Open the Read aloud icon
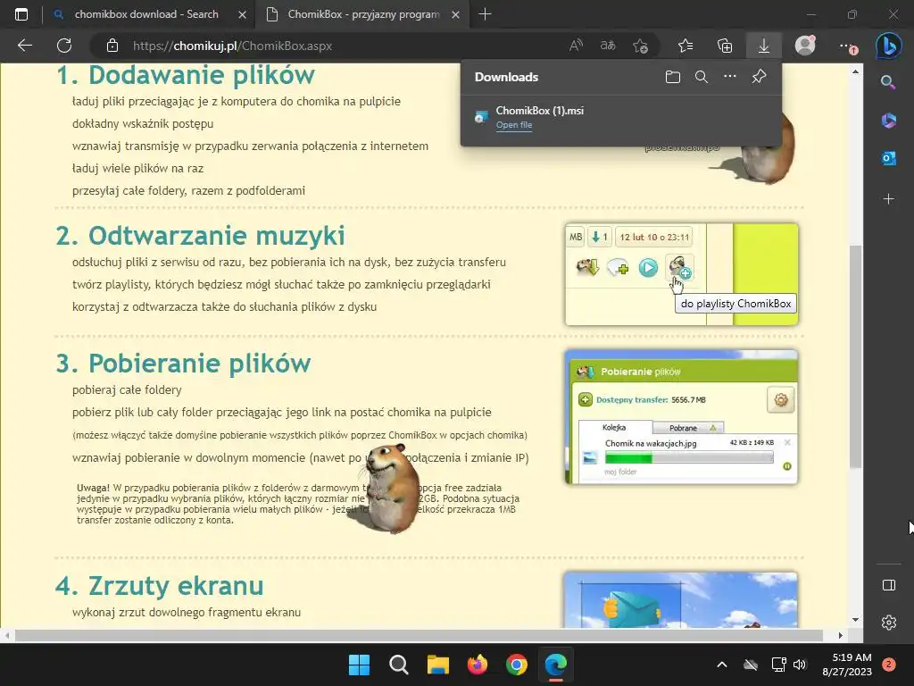The height and width of the screenshot is (686, 914). tap(576, 46)
